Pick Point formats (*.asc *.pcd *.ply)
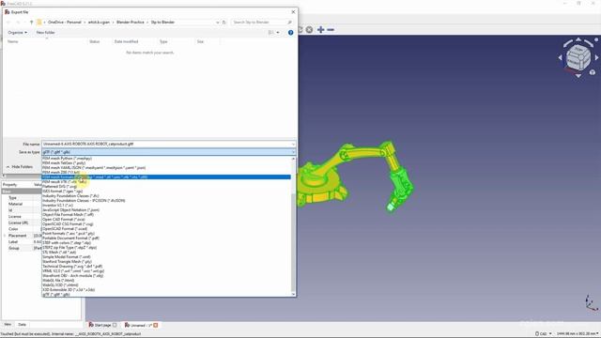The width and height of the screenshot is (601, 338). click(69, 234)
